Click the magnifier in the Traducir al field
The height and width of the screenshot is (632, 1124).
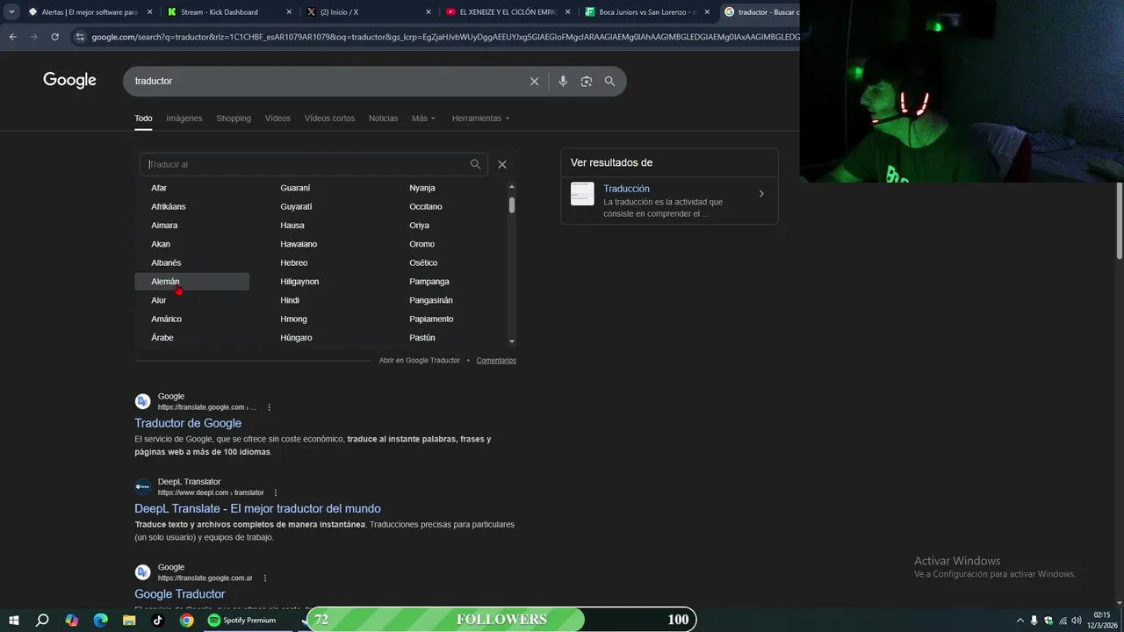[x=475, y=164]
